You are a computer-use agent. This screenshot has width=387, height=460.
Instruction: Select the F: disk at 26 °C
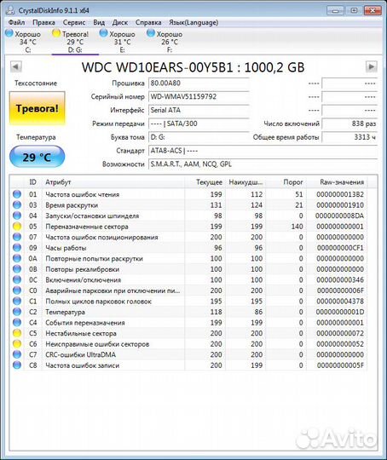pos(165,42)
